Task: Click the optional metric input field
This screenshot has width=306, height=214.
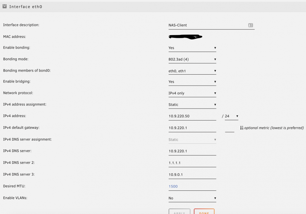Action: tap(229, 129)
